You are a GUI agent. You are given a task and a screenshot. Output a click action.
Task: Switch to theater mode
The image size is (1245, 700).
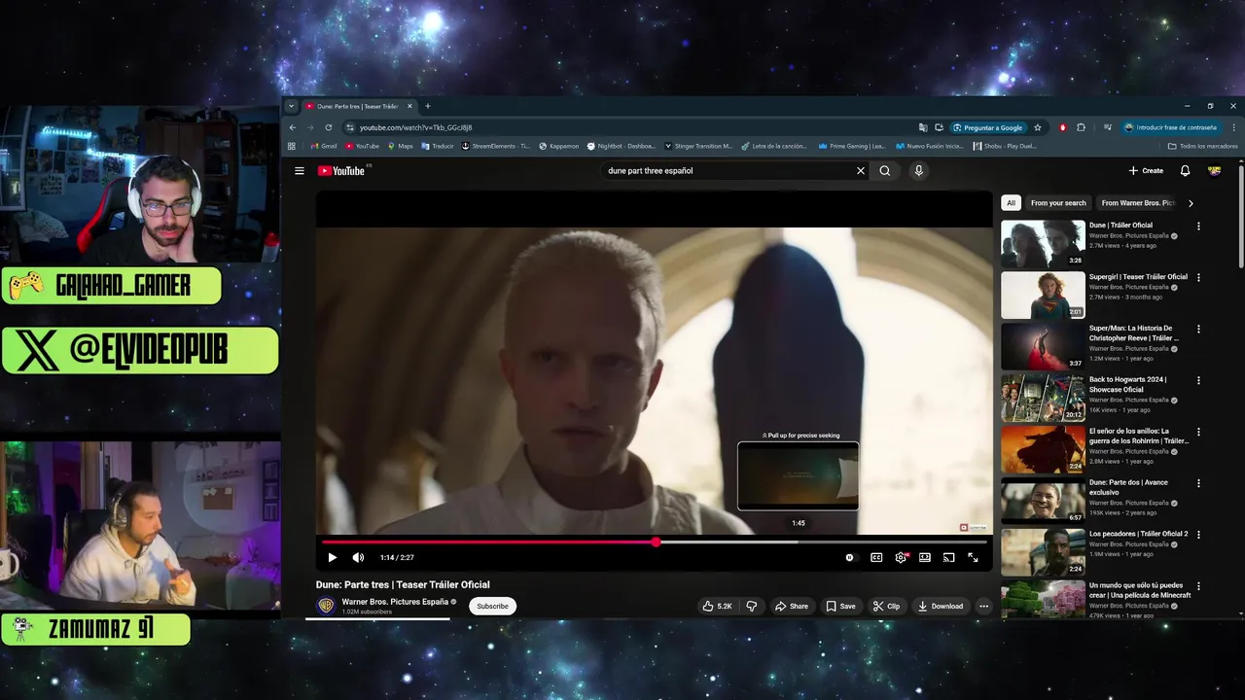point(925,558)
